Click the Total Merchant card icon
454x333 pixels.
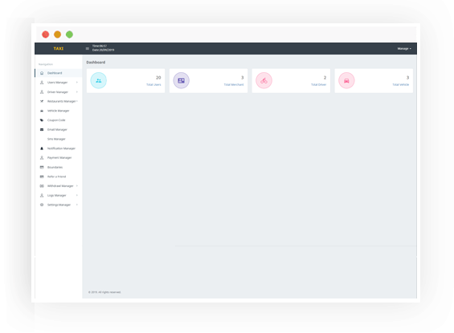coord(182,80)
